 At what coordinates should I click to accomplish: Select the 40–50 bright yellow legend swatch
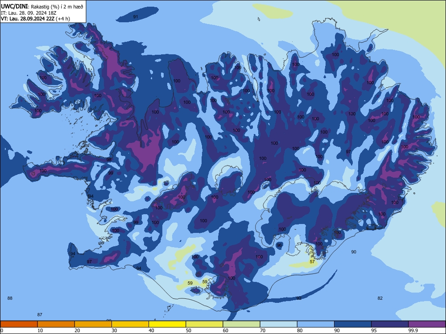coord(167,324)
